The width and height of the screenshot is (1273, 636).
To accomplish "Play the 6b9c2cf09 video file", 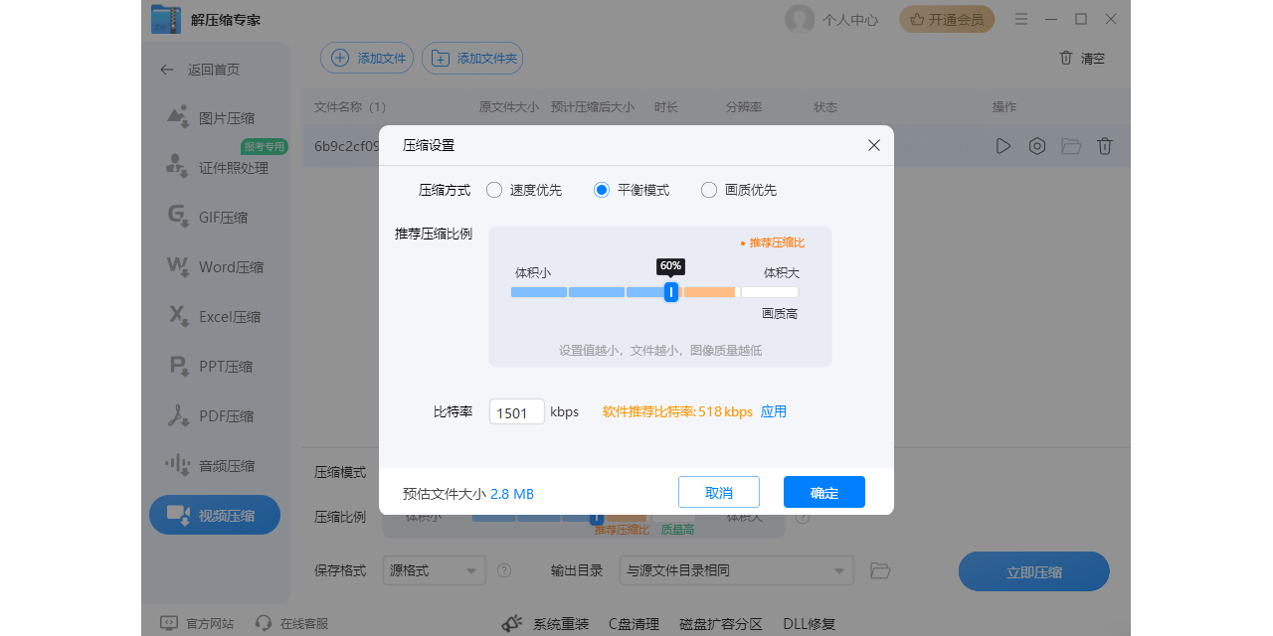I will (x=1002, y=146).
